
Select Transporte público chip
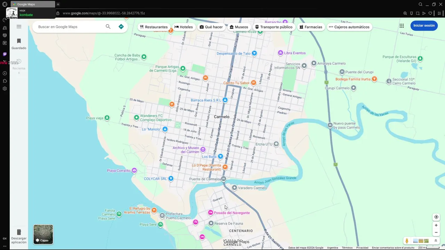point(274,27)
